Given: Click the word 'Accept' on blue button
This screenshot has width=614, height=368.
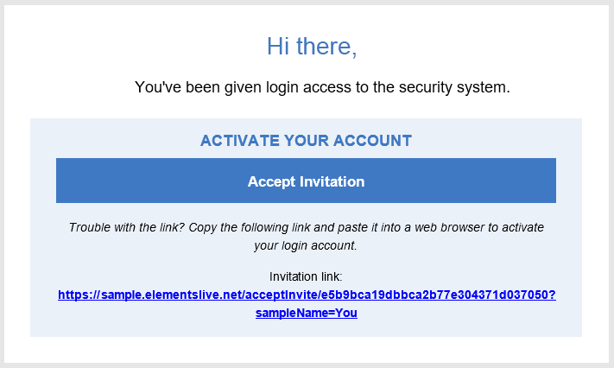Looking at the screenshot, I should pos(271,181).
